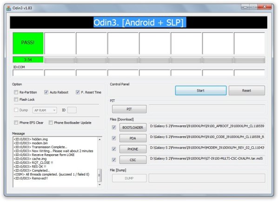Uncheck the BOOTLOADER file checkbox
Screen dimensions: 279x202
[x=114, y=127]
